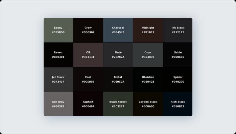
Task: Click the Obsidian #020403 swatch
Action: click(148, 79)
